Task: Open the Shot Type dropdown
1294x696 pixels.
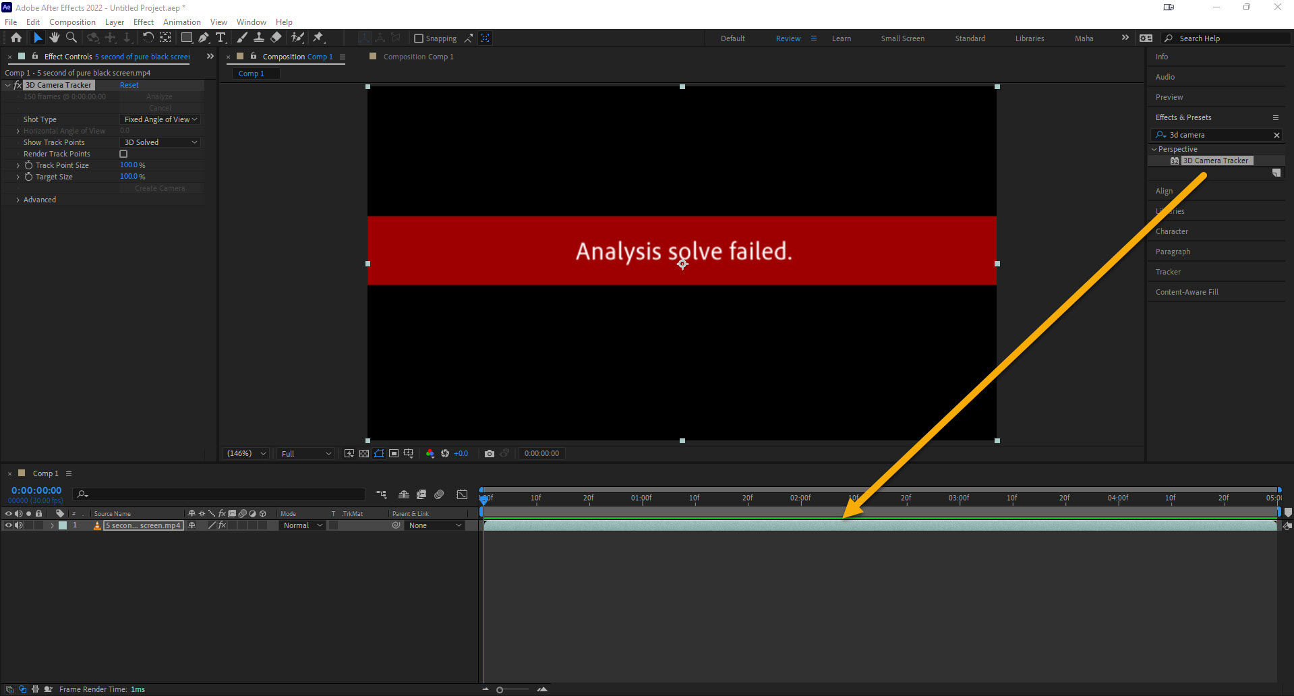Action: (x=160, y=119)
